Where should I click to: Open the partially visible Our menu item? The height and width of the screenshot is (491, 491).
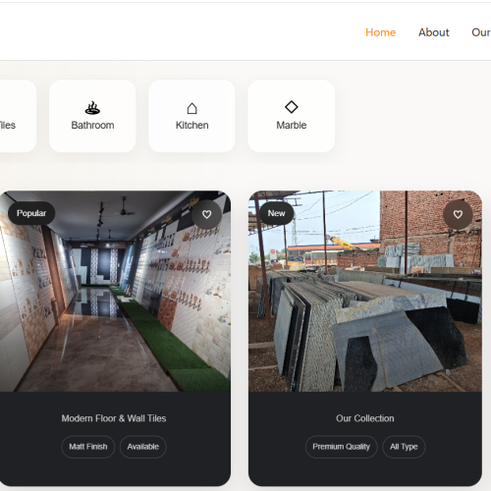click(x=481, y=32)
